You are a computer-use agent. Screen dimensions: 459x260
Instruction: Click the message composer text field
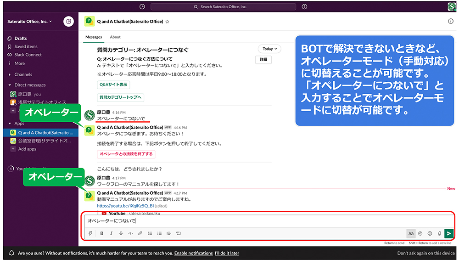pyautogui.click(x=268, y=221)
